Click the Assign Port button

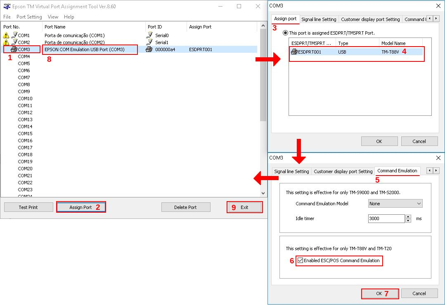click(81, 207)
